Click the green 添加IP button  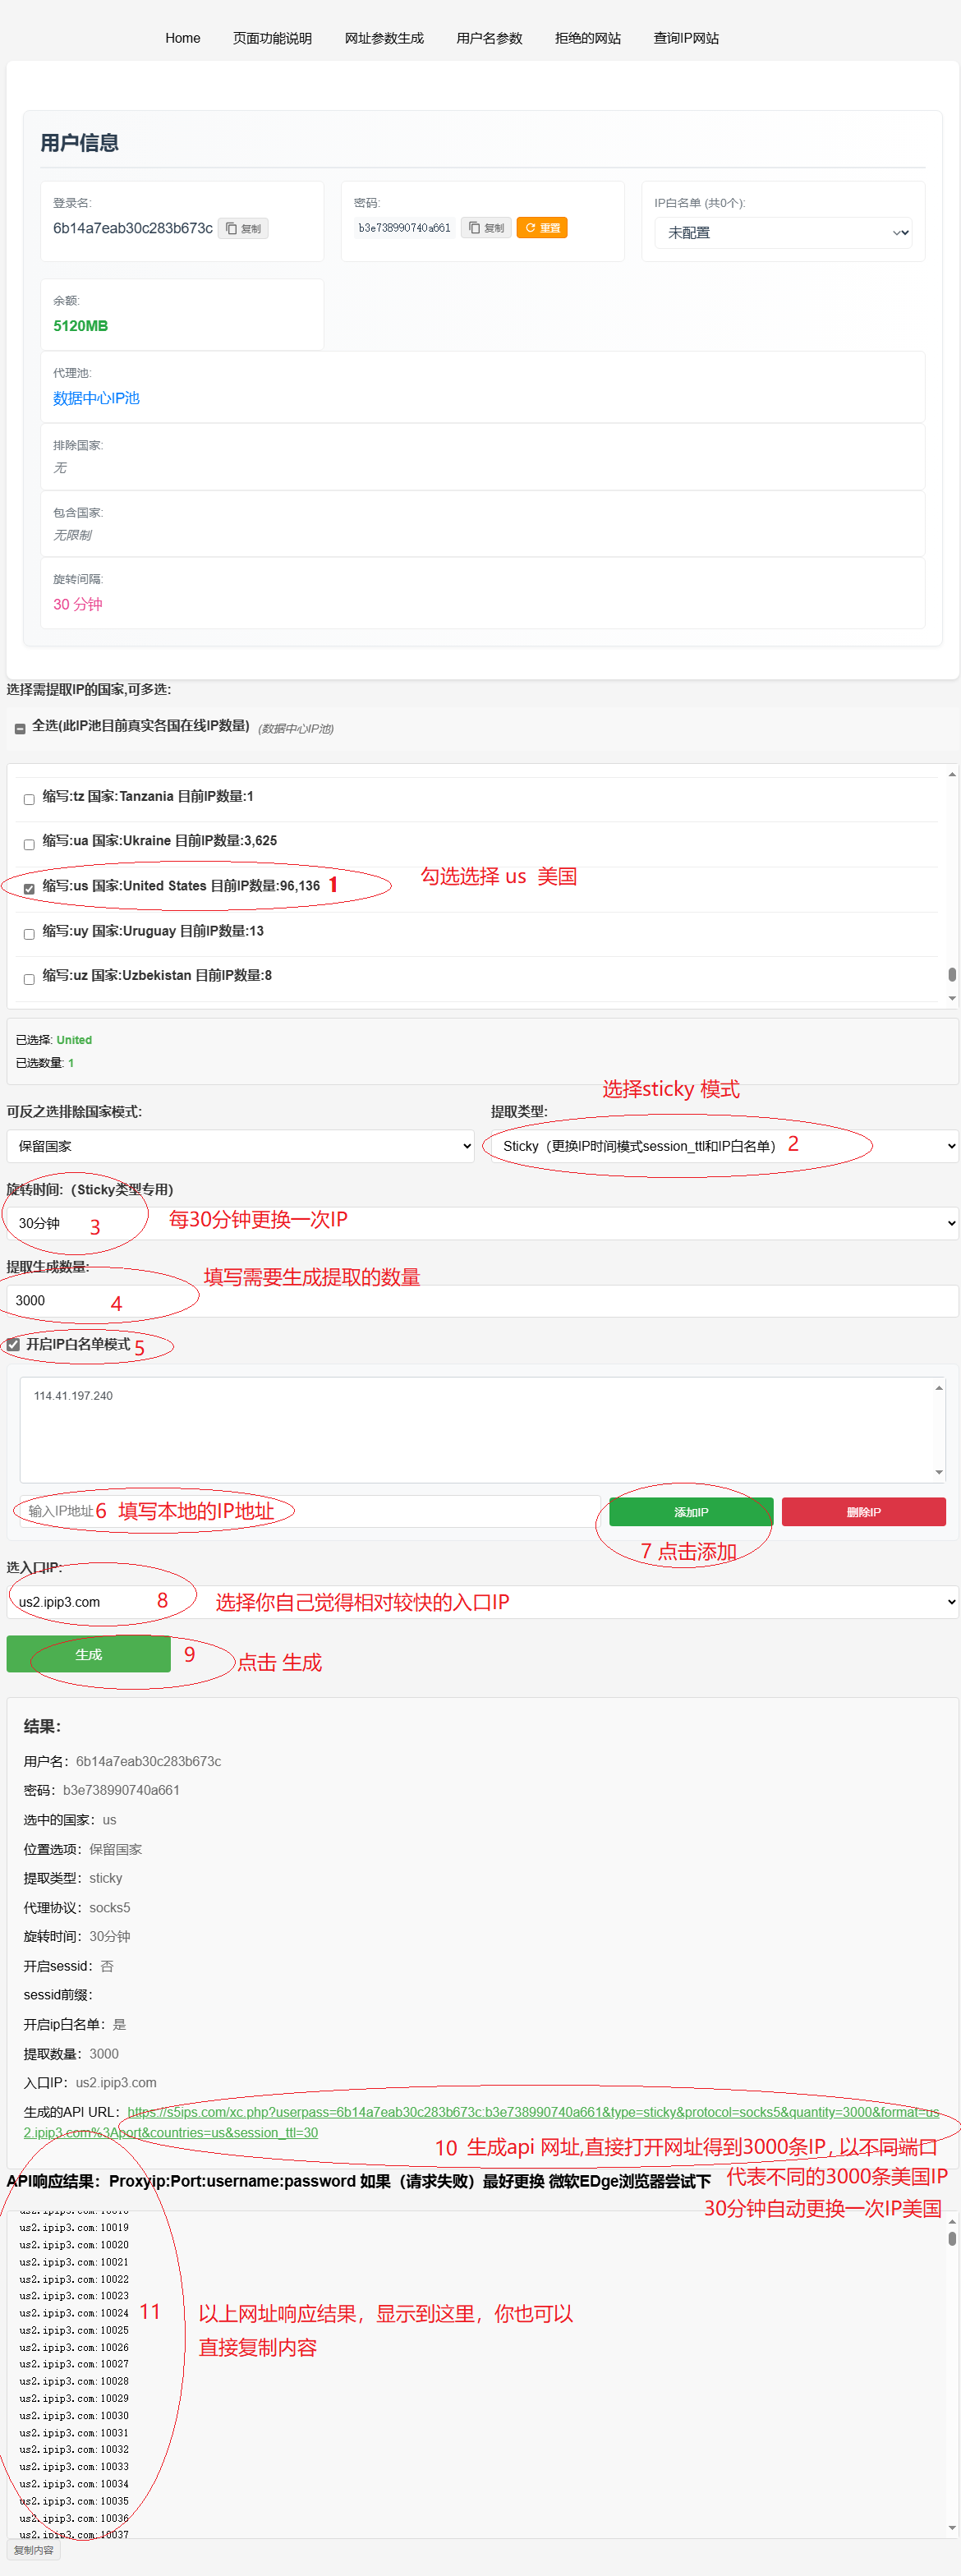(690, 1511)
